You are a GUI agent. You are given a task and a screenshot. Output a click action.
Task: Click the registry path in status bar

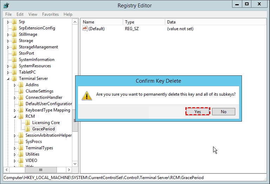tap(104, 178)
